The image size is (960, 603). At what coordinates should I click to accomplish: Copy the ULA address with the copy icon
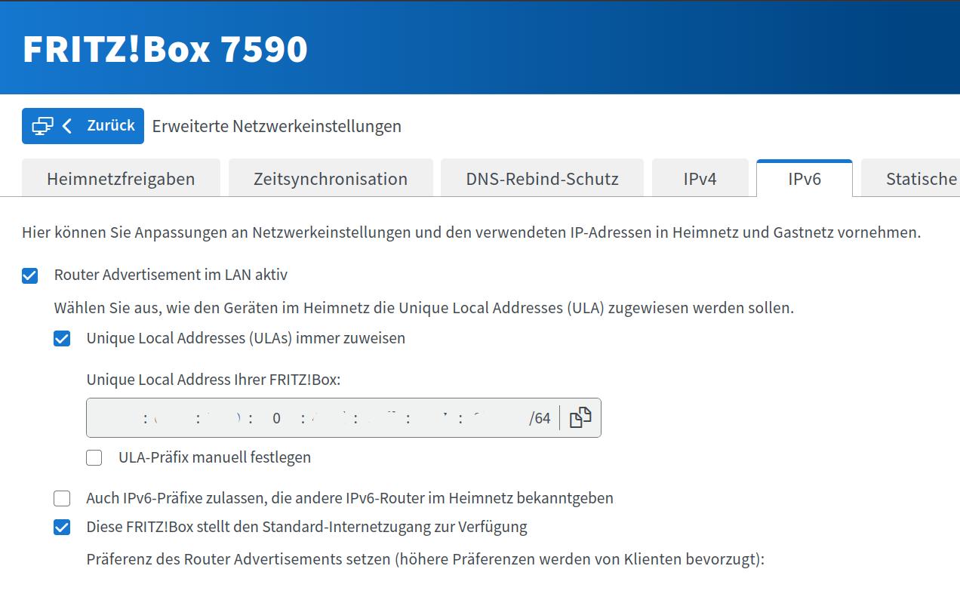click(x=580, y=418)
